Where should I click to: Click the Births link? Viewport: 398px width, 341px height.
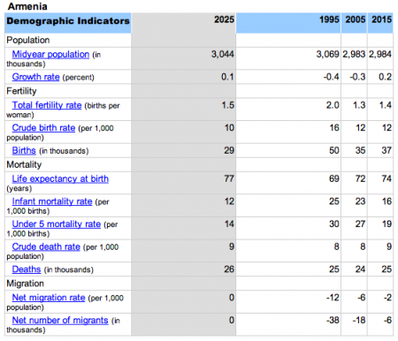[x=24, y=150]
